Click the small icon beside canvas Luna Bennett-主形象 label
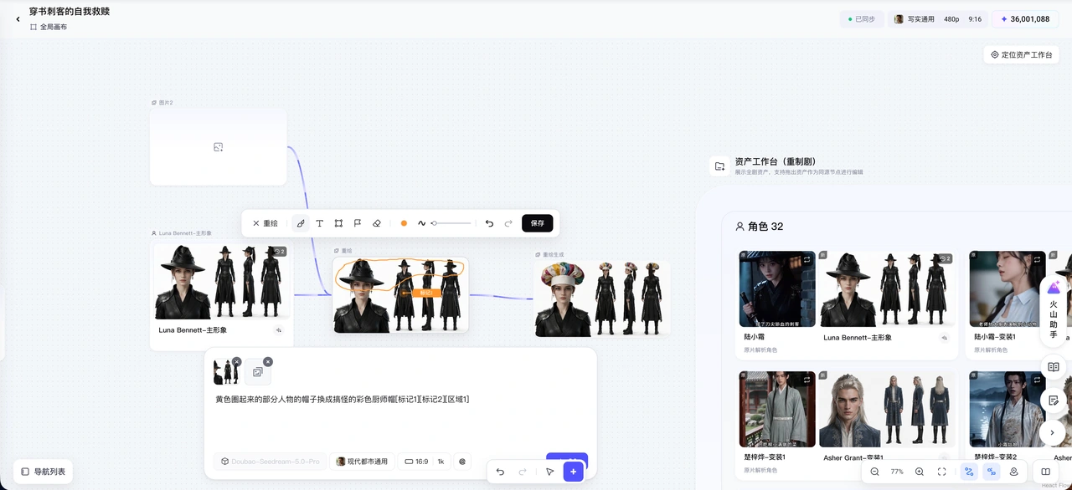The height and width of the screenshot is (490, 1072). pos(278,330)
